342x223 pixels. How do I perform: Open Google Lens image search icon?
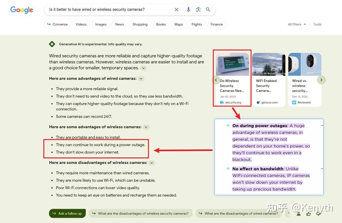click(198, 9)
